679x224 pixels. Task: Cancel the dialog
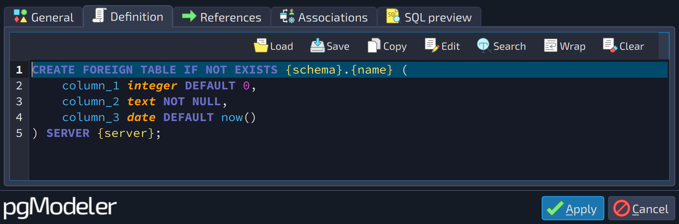(x=641, y=208)
